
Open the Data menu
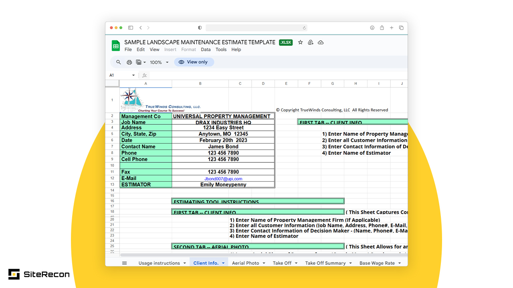[206, 49]
